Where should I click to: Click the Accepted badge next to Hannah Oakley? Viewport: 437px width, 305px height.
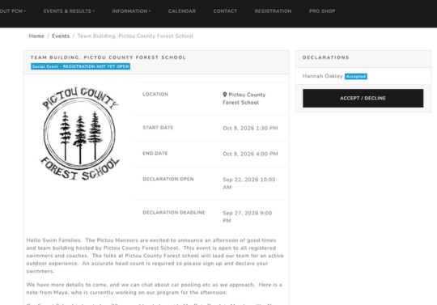click(x=356, y=76)
